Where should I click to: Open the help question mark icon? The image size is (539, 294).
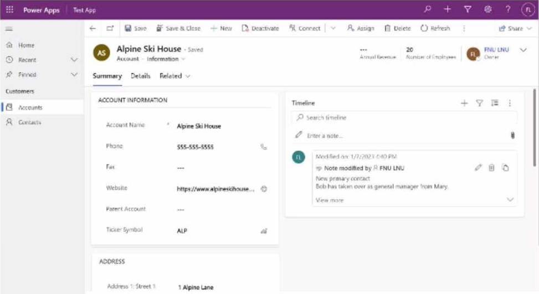[508, 9]
